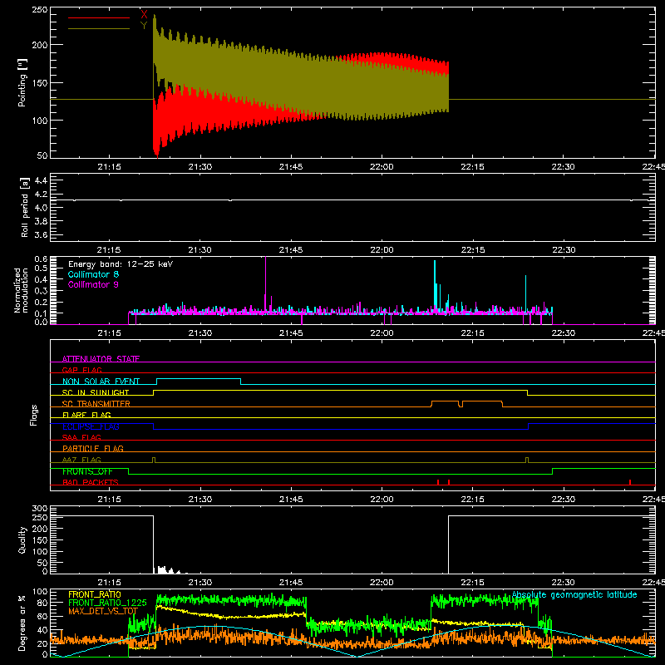Click the 21:45 tick label under Flags plot
The image size is (665, 665).
coord(291,500)
